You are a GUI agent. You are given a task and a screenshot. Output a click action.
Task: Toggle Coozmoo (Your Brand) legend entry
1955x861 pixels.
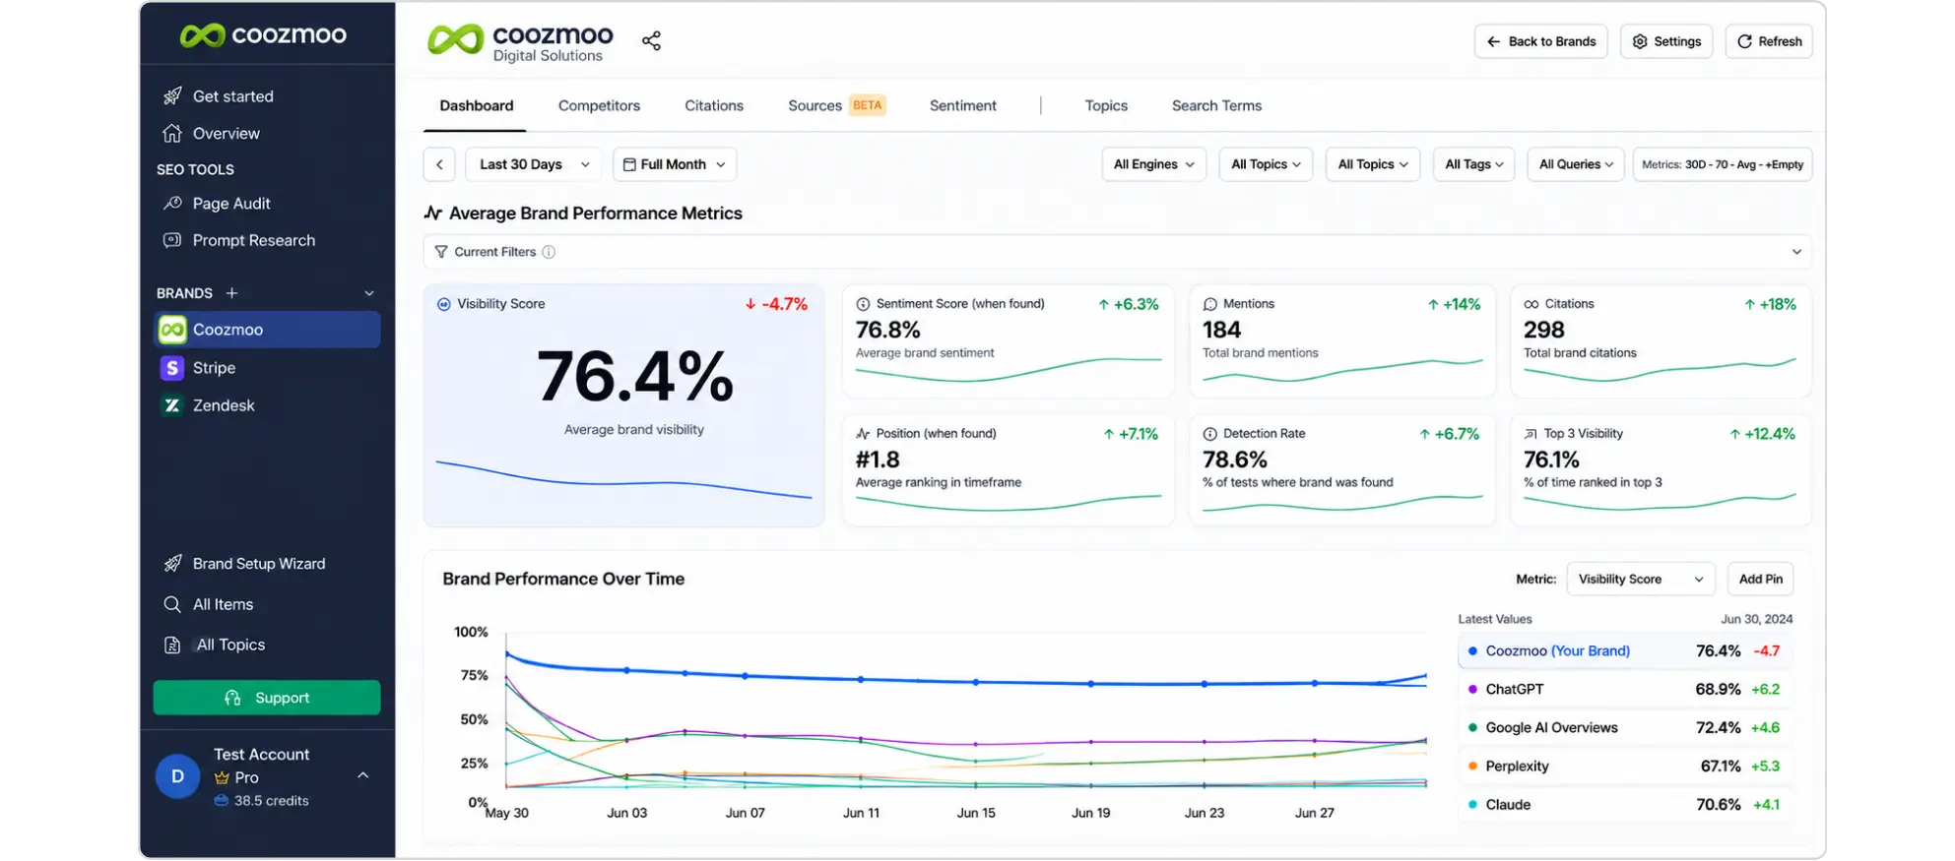1624,650
